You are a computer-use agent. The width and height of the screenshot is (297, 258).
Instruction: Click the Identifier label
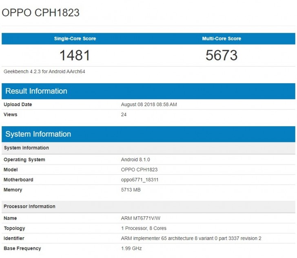(x=14, y=238)
